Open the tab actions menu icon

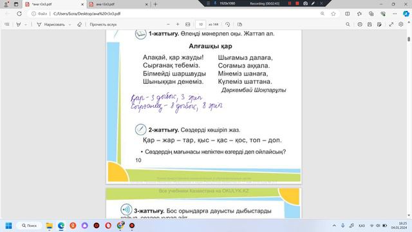pyautogui.click(x=16, y=5)
